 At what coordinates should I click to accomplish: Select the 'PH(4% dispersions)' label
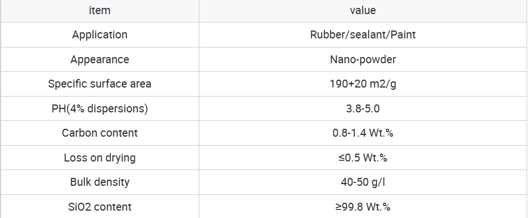pos(100,108)
